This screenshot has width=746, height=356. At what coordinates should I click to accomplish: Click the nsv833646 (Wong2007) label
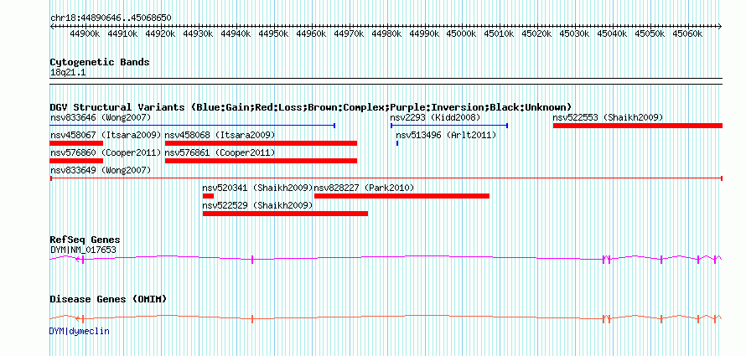101,117
